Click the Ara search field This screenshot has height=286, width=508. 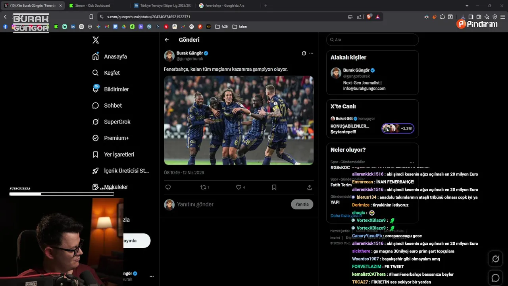point(372,40)
